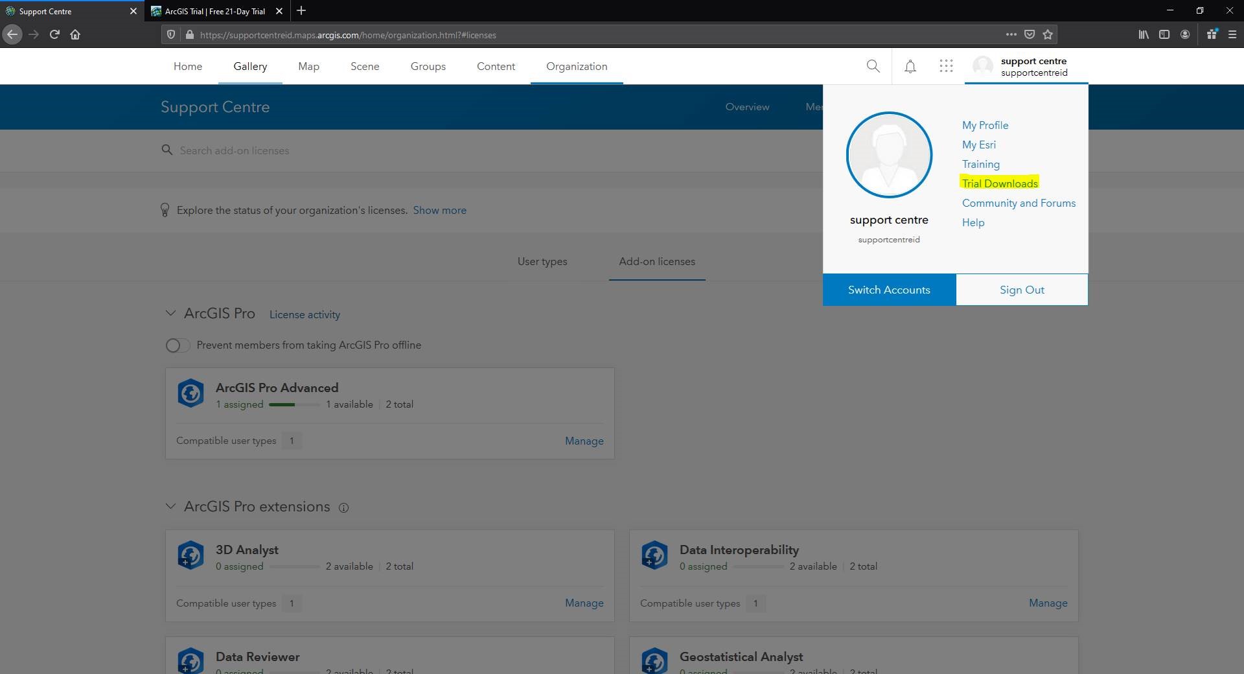Open the Organization navigation tab
The image size is (1244, 674).
click(x=577, y=66)
